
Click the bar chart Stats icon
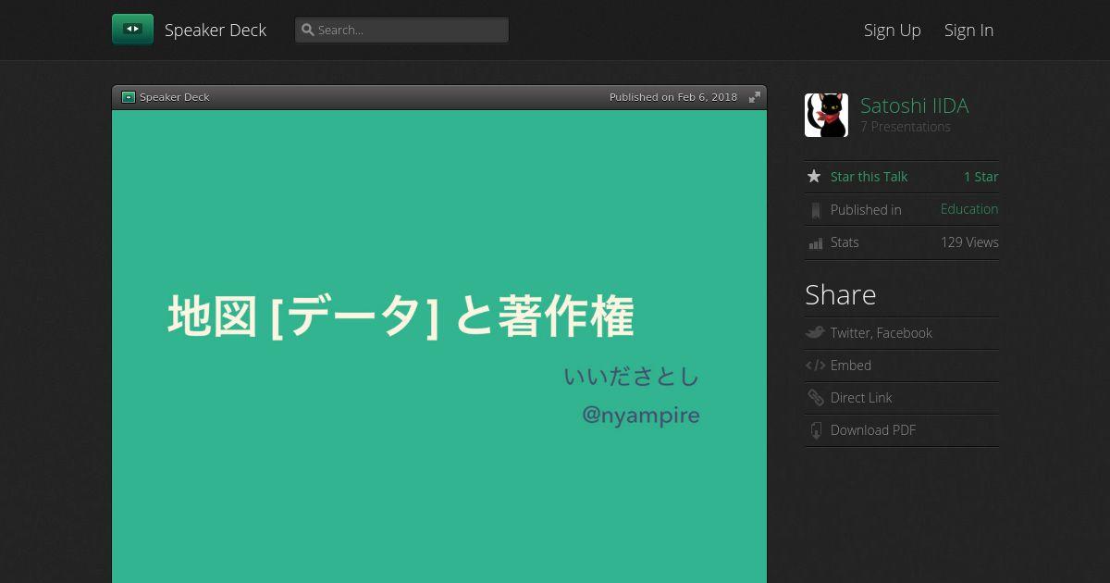pyautogui.click(x=815, y=243)
